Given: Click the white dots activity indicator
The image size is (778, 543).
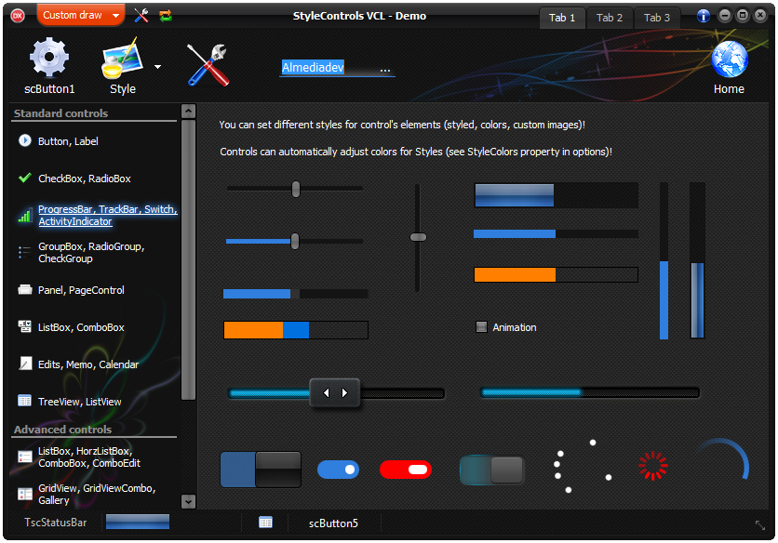Looking at the screenshot, I should coord(583,466).
